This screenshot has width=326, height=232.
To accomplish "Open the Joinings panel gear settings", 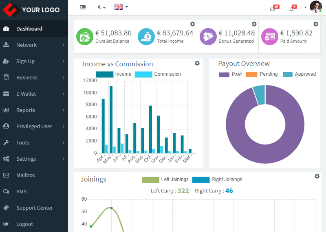I will tap(317, 176).
